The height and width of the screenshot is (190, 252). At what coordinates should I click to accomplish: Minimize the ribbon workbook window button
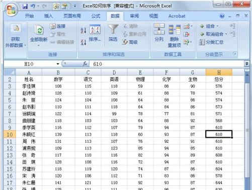pyautogui.click(x=230, y=16)
